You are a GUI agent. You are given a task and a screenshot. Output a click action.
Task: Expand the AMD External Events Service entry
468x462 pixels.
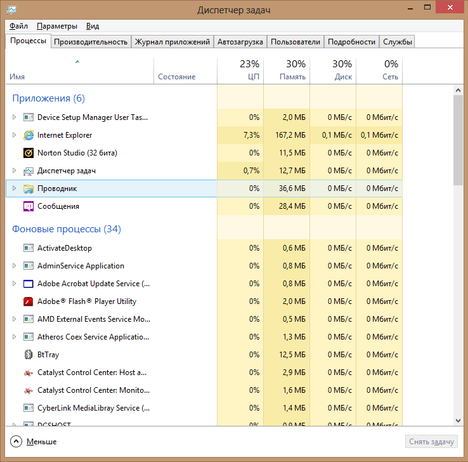[14, 319]
